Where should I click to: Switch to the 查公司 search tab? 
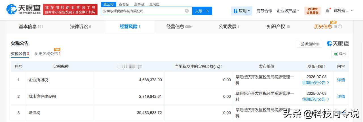pyautogui.click(x=108, y=4)
